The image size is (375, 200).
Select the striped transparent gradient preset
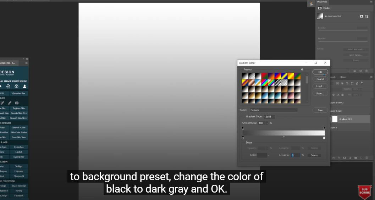[x=277, y=82]
